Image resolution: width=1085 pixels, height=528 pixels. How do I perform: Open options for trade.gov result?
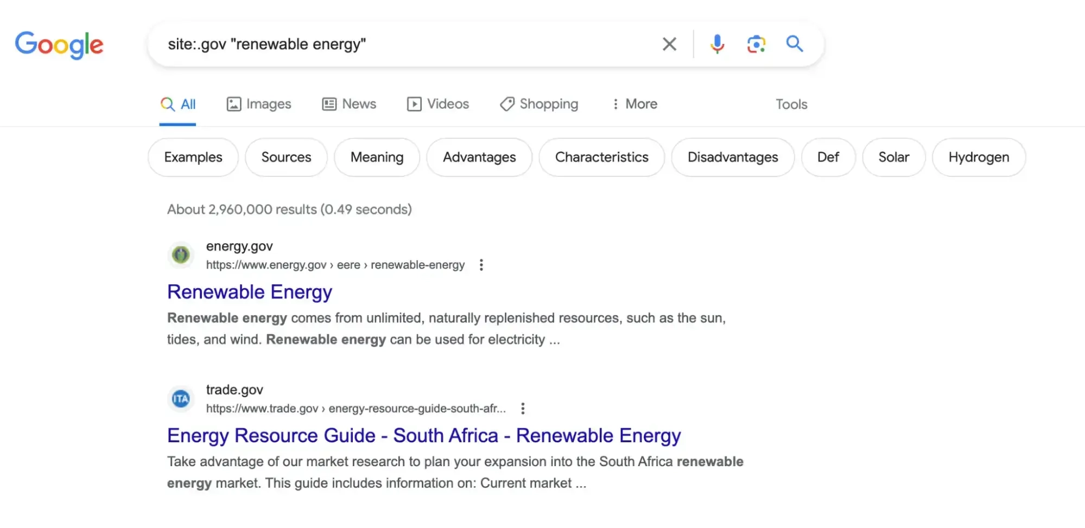tap(523, 409)
